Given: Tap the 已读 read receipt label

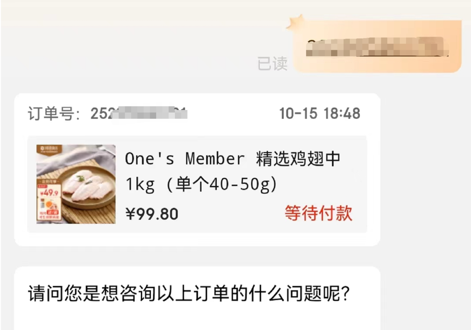Looking at the screenshot, I should point(272,64).
